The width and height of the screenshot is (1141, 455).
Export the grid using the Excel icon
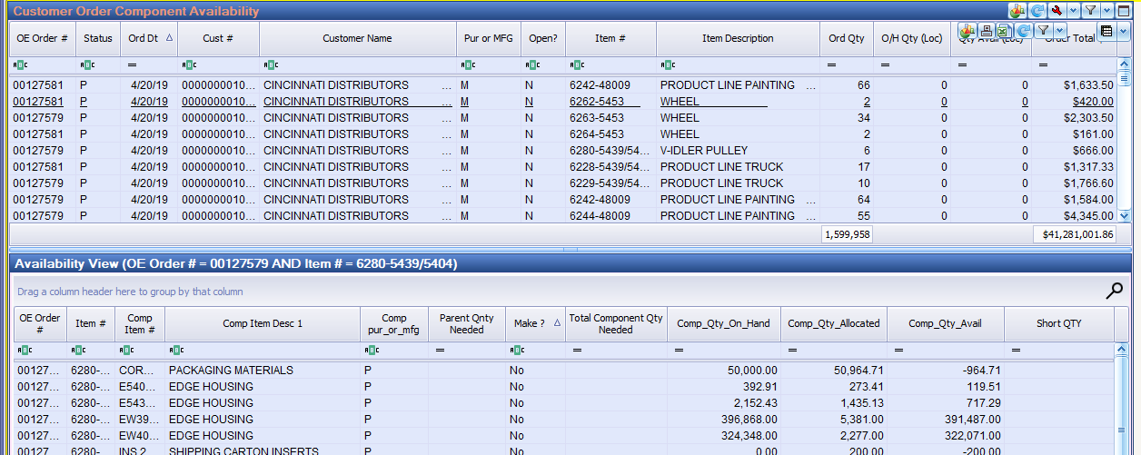[x=1003, y=31]
